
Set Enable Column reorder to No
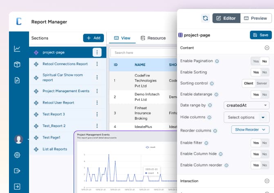click(x=264, y=165)
